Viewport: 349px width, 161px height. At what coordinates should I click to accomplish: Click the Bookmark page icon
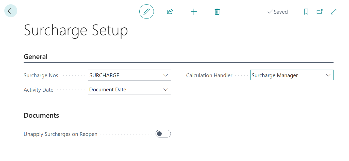(x=306, y=11)
